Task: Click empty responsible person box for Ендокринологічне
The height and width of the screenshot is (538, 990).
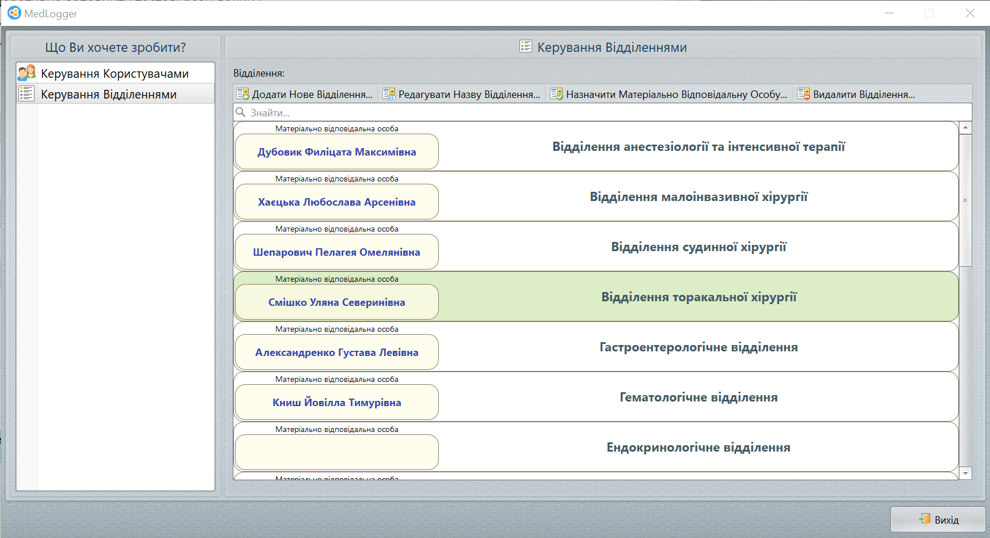Action: (336, 452)
